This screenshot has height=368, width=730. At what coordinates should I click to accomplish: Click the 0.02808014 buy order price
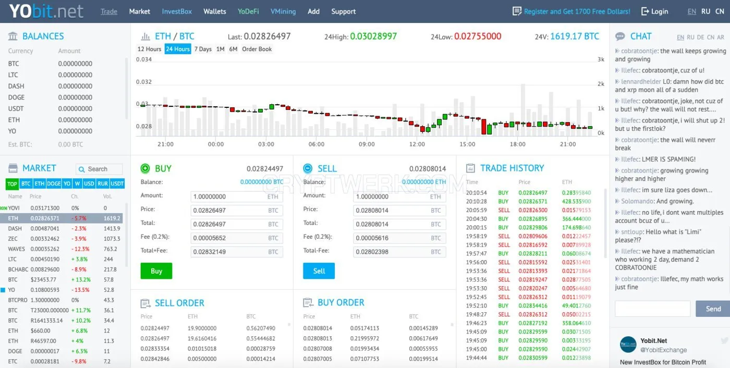[318, 328]
